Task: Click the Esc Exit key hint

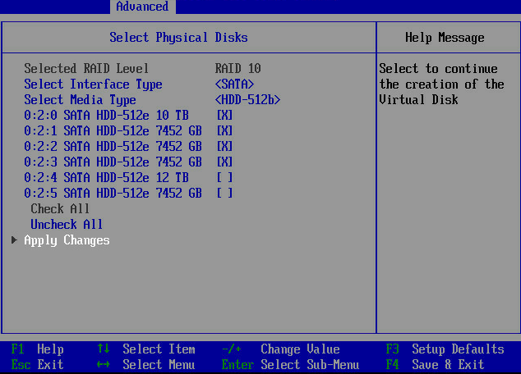Action: 37,364
